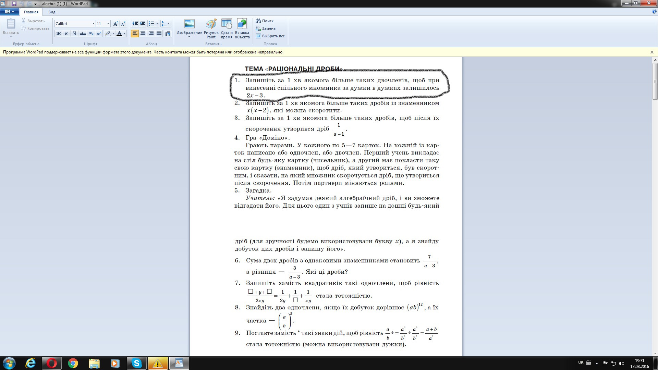Screen dimensions: 658x370
Task: Switch to the Главная tab
Action: [31, 12]
